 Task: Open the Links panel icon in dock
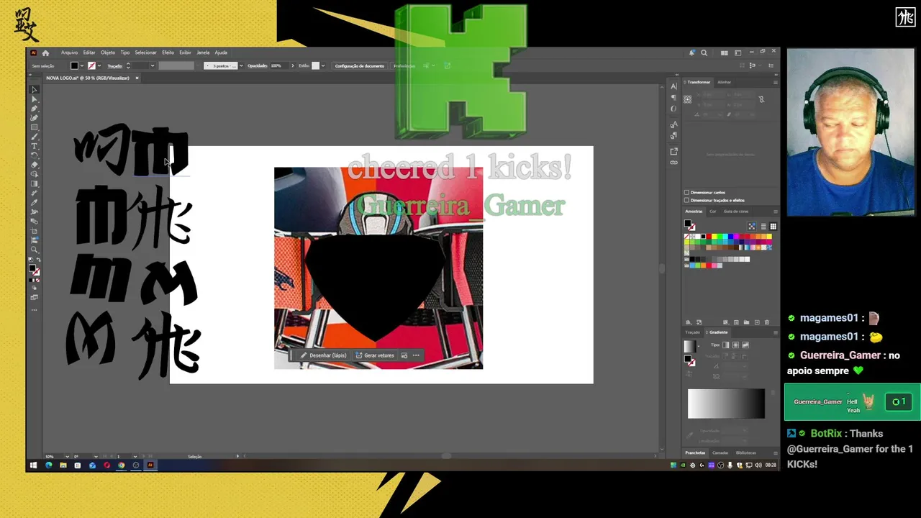point(673,163)
